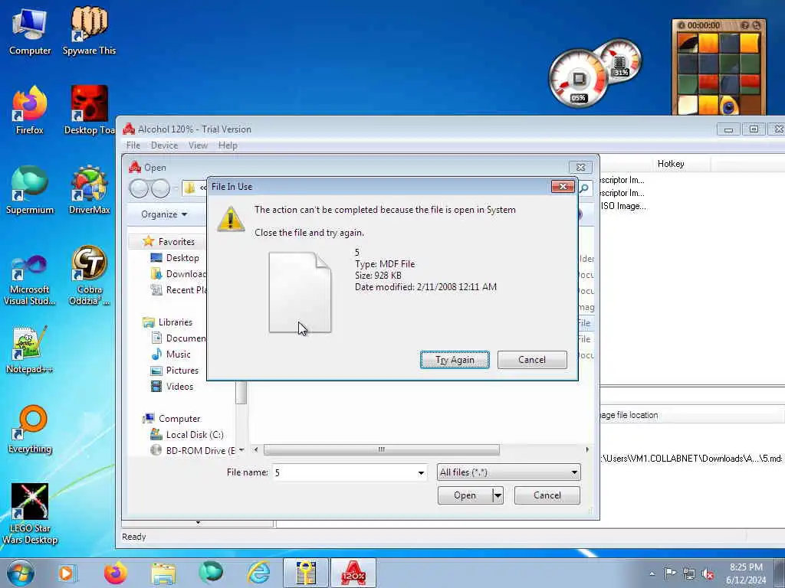Select Documents library

tap(178, 338)
